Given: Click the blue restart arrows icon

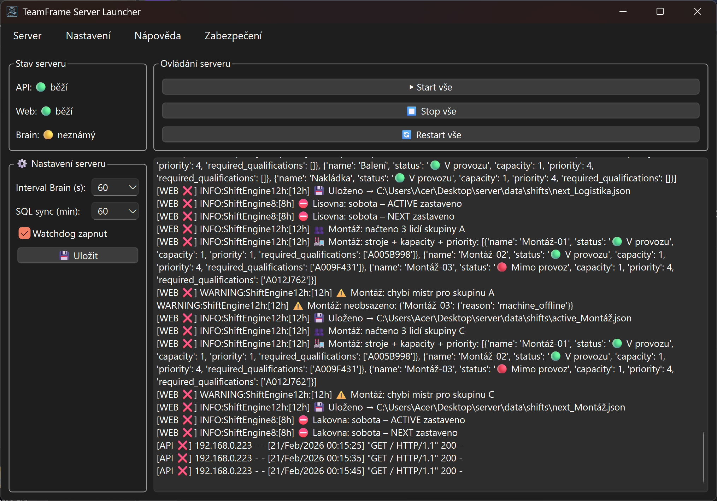Looking at the screenshot, I should [406, 135].
